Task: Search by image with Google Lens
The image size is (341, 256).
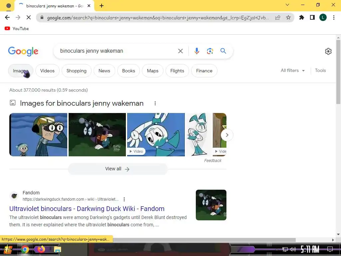Action: (x=210, y=51)
